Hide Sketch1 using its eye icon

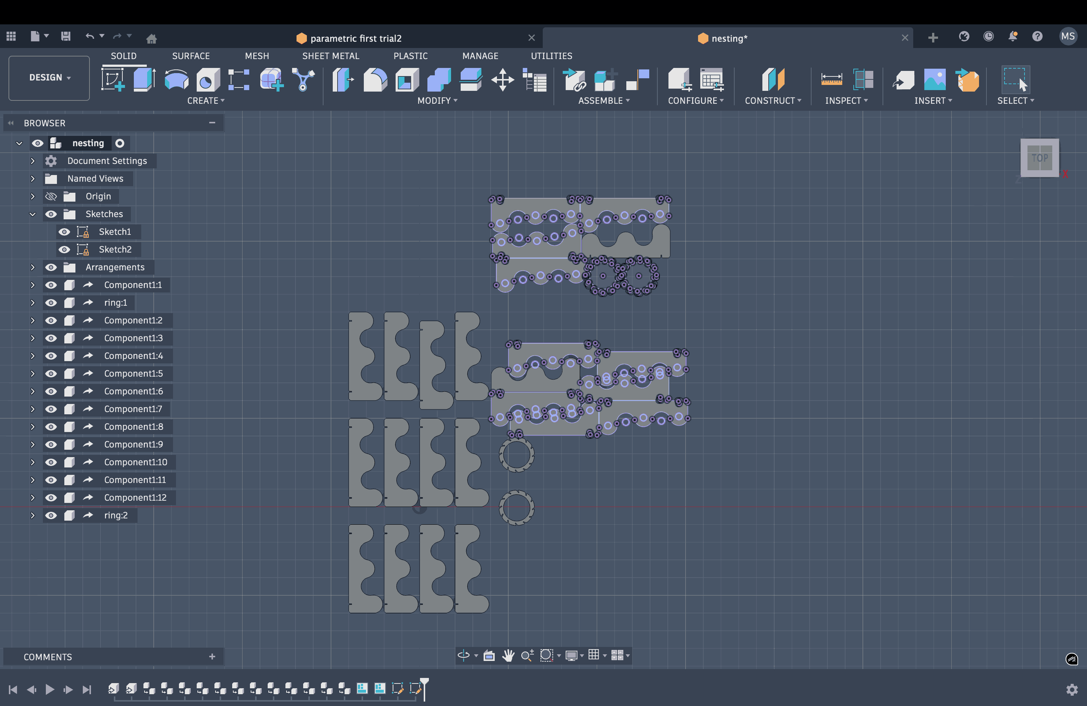64,232
